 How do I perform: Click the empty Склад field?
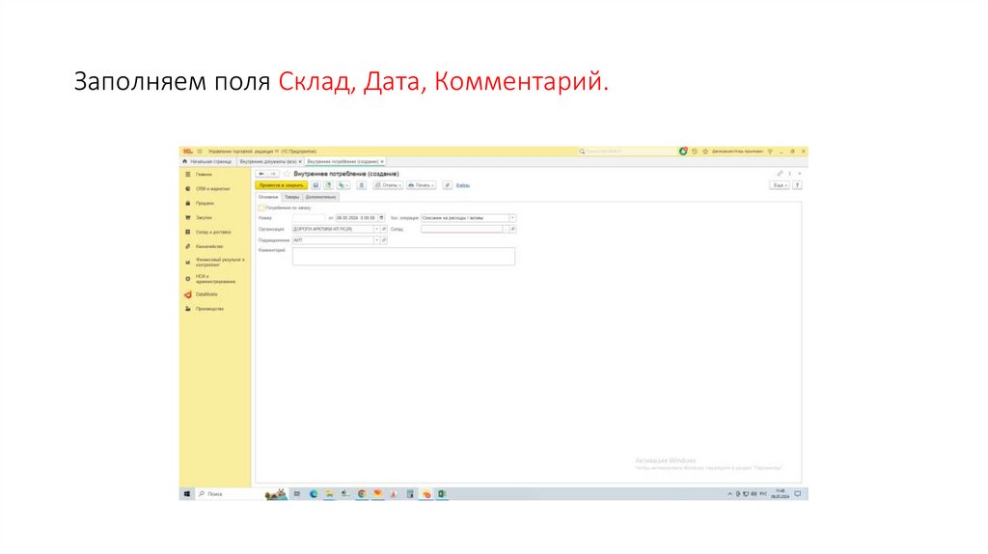point(461,230)
